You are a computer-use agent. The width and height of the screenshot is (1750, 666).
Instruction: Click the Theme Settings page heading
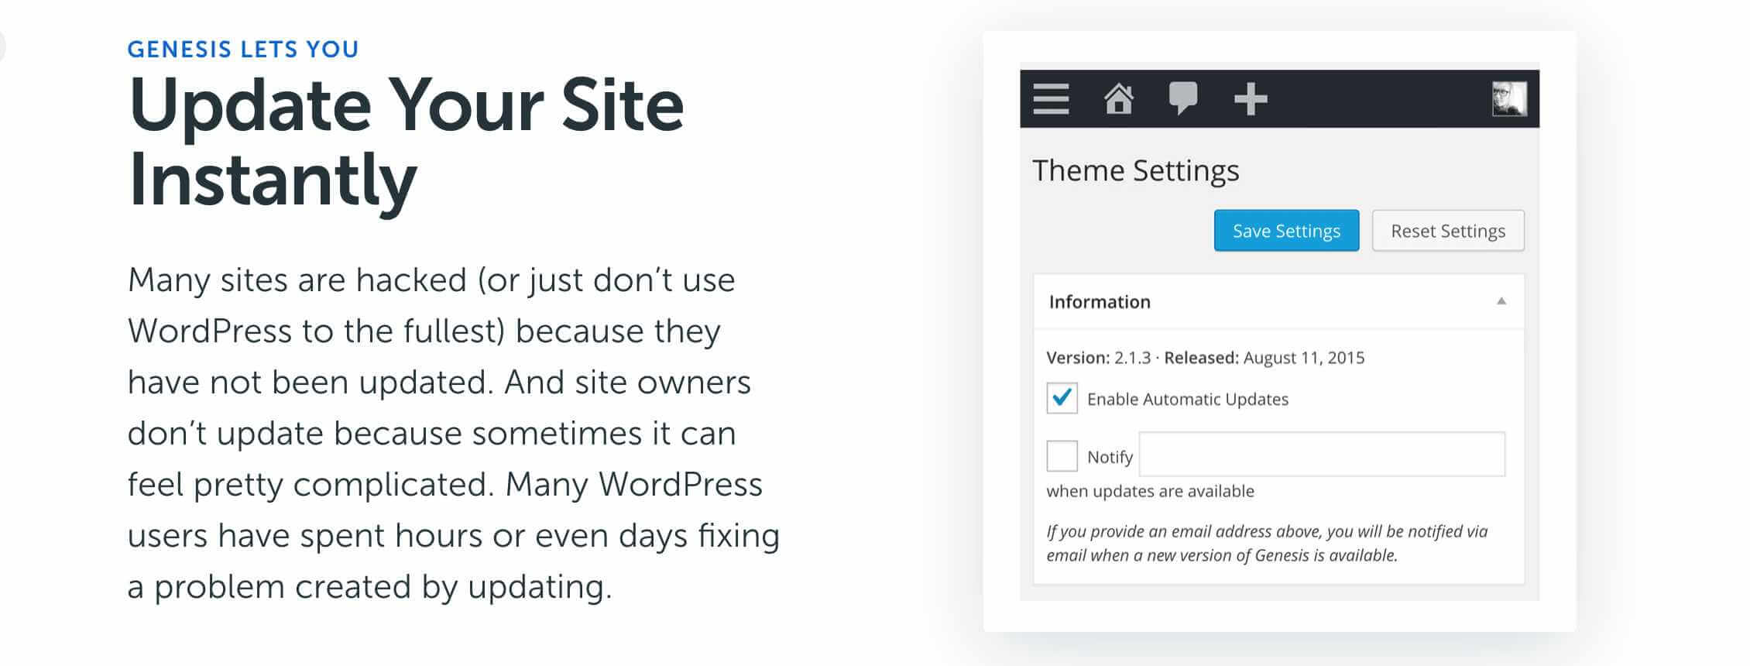1135,170
